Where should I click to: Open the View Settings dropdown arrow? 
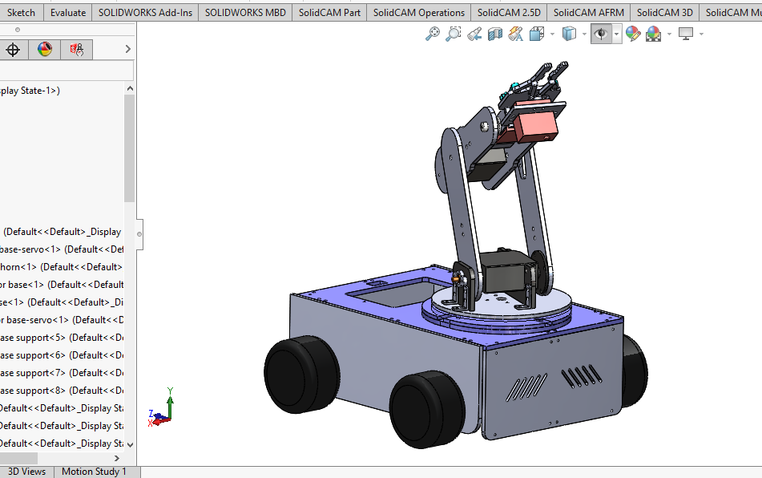pyautogui.click(x=701, y=34)
